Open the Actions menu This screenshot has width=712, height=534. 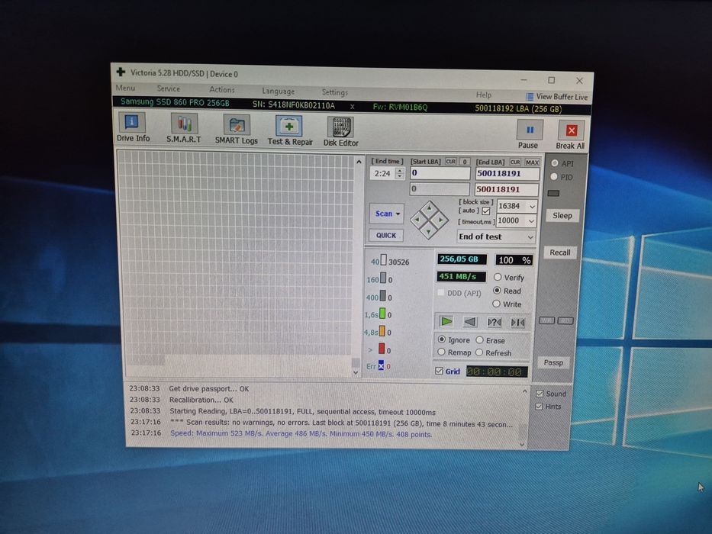tap(222, 89)
